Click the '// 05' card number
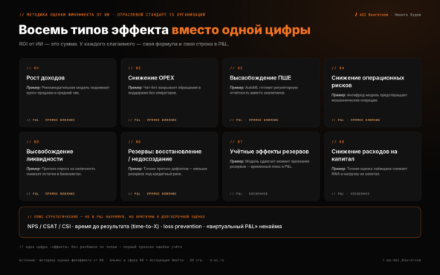The width and height of the screenshot is (440, 275). coord(33,142)
